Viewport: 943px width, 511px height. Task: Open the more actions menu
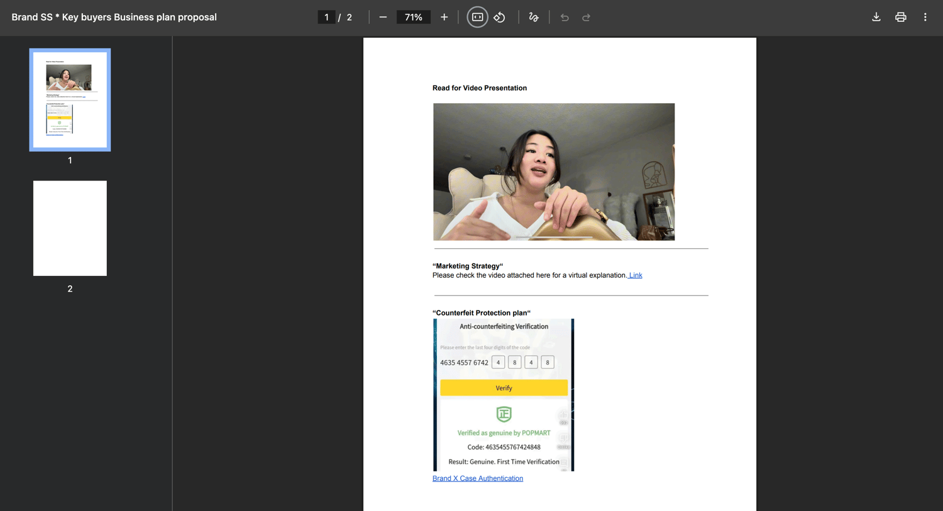click(925, 18)
